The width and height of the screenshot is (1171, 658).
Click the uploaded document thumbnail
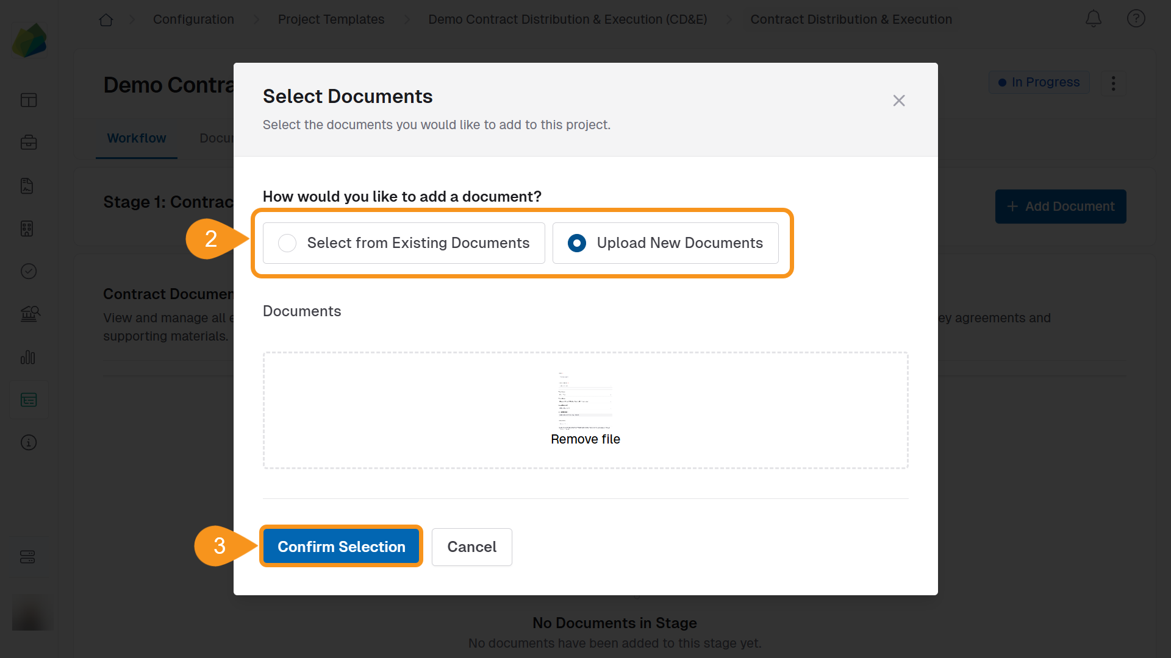click(x=585, y=399)
